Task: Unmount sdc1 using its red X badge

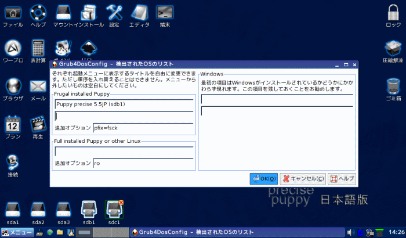Action: point(121,203)
